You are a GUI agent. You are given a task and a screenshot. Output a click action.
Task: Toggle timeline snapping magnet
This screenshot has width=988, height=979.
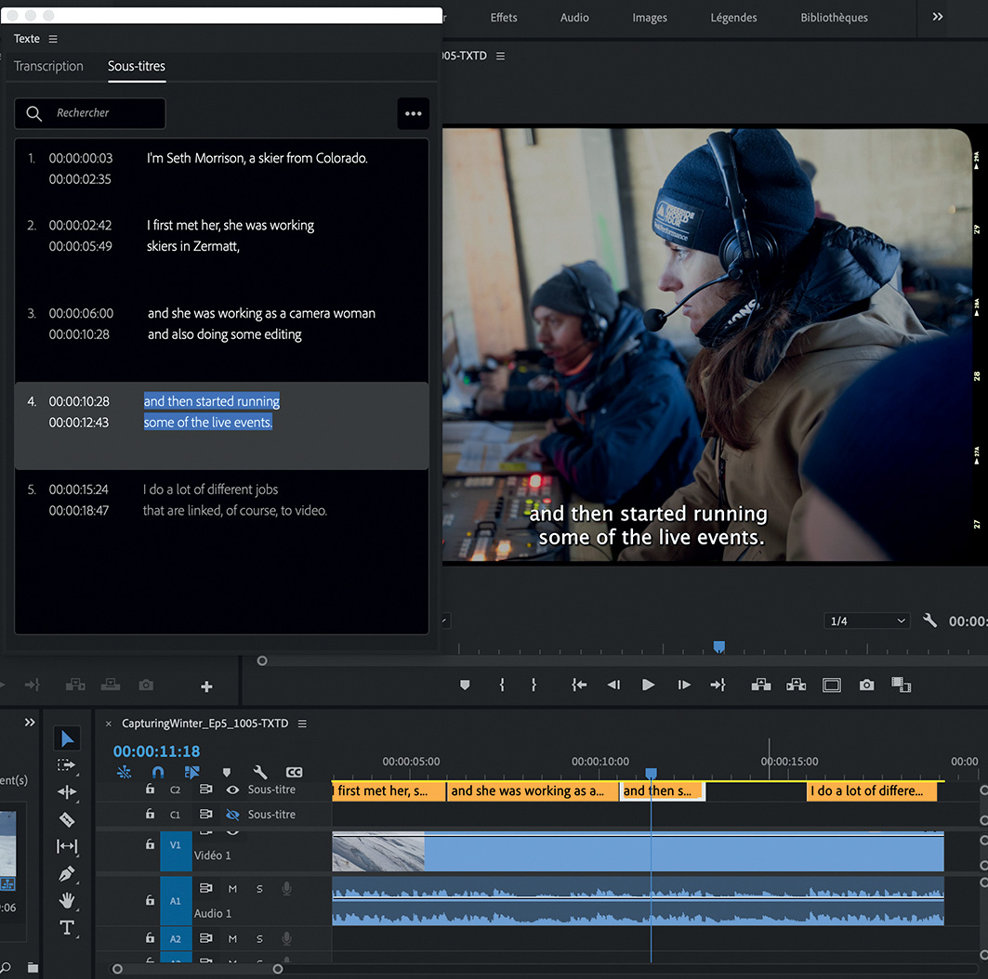click(x=158, y=772)
